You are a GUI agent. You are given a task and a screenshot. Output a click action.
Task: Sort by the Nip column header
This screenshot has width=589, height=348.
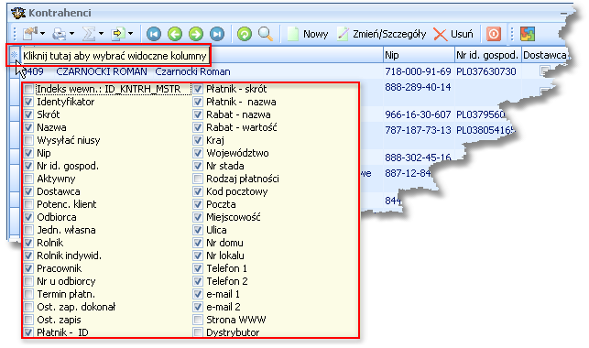419,55
